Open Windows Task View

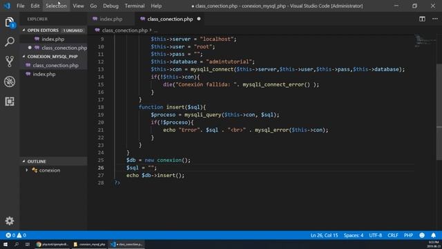coord(28,244)
